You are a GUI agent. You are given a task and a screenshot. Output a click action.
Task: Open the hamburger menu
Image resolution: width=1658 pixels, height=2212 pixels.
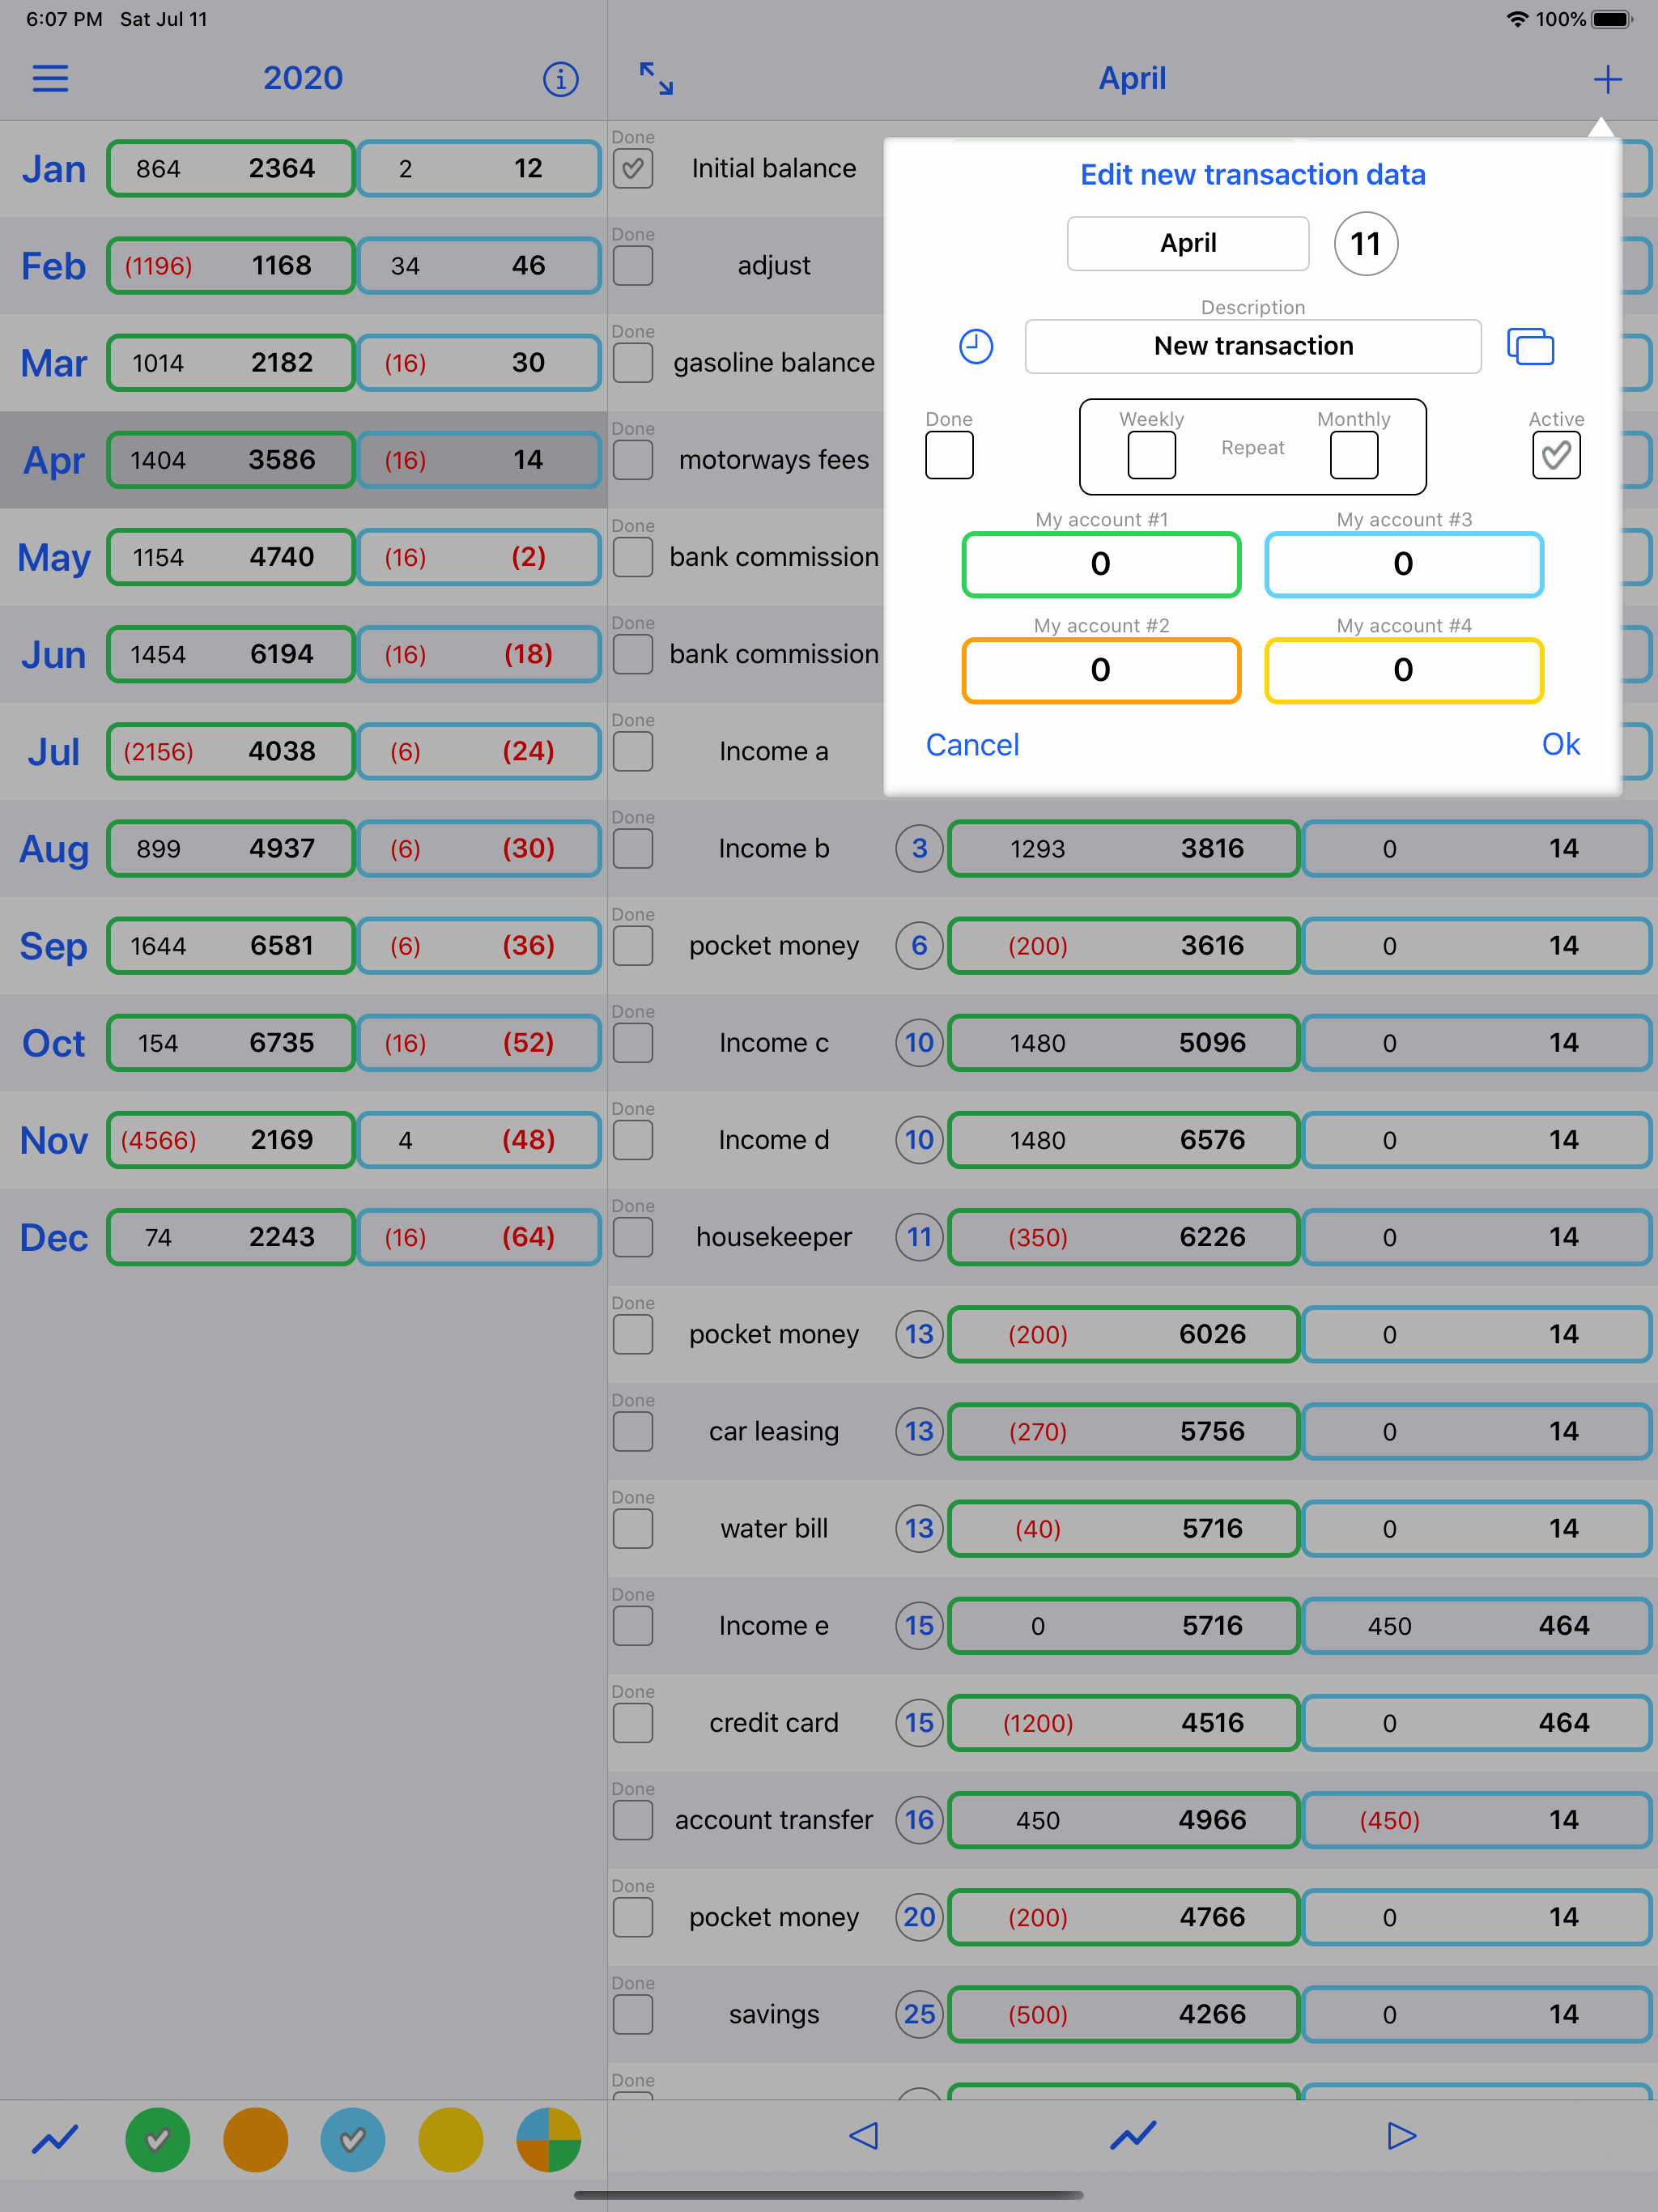tap(50, 78)
